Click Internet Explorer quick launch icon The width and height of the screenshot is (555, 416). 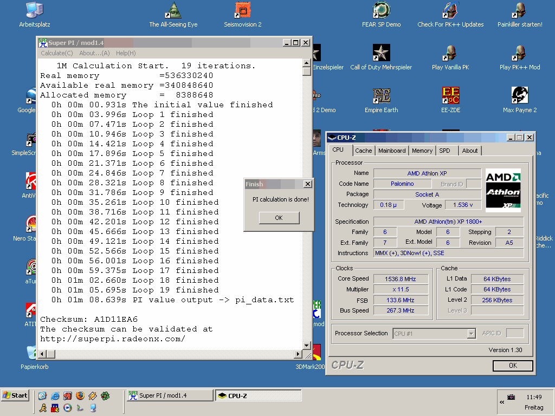coord(55,395)
